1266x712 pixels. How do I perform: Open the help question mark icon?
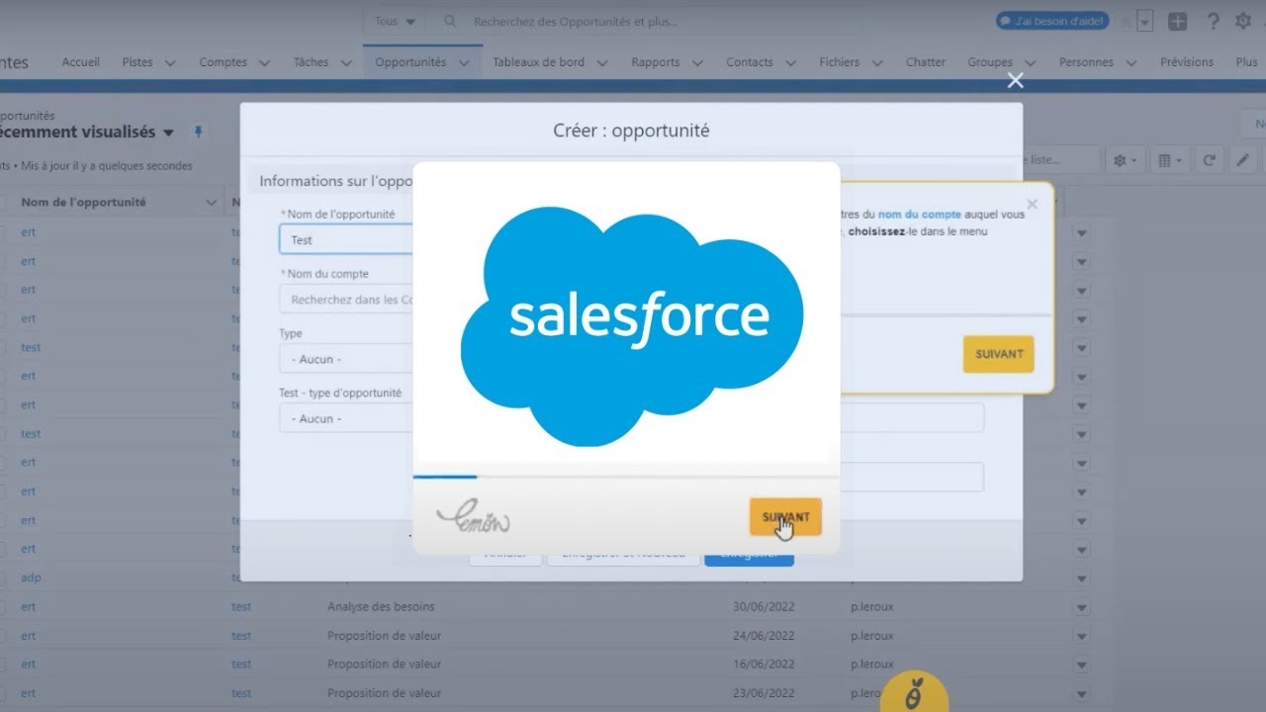1214,22
